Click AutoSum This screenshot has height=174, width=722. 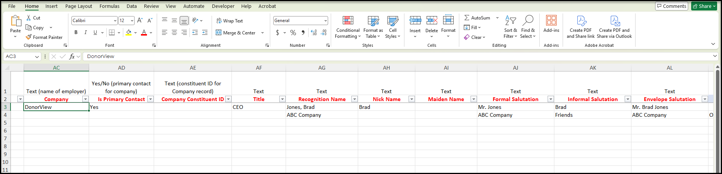tap(477, 18)
